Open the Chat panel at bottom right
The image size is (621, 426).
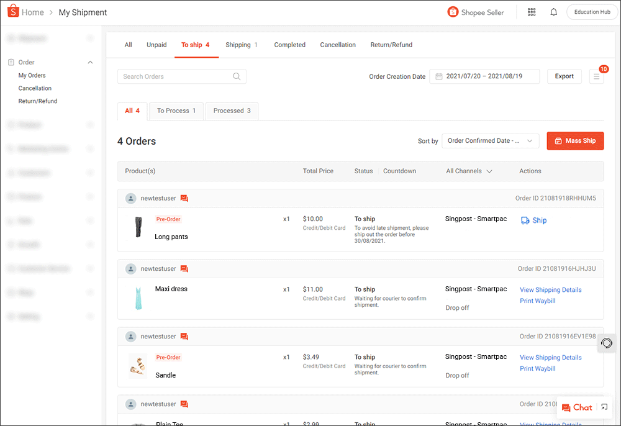[577, 407]
